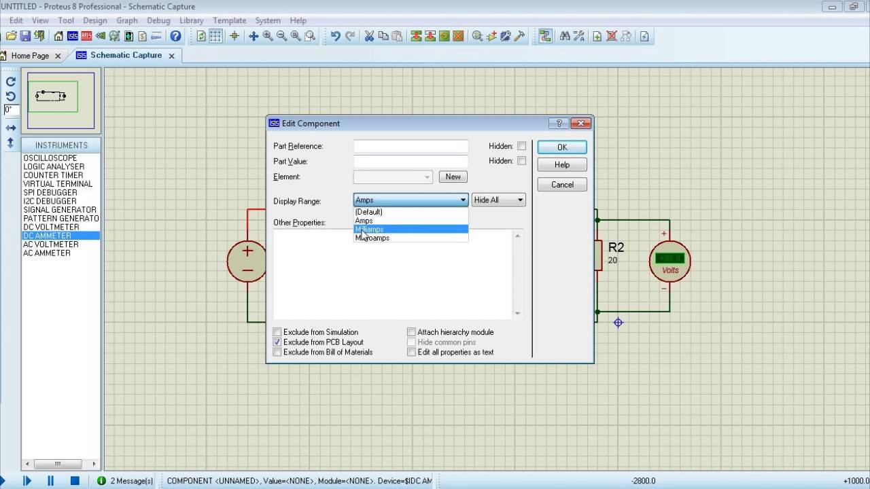
Task: Confirm dialog with OK button
Action: (562, 147)
